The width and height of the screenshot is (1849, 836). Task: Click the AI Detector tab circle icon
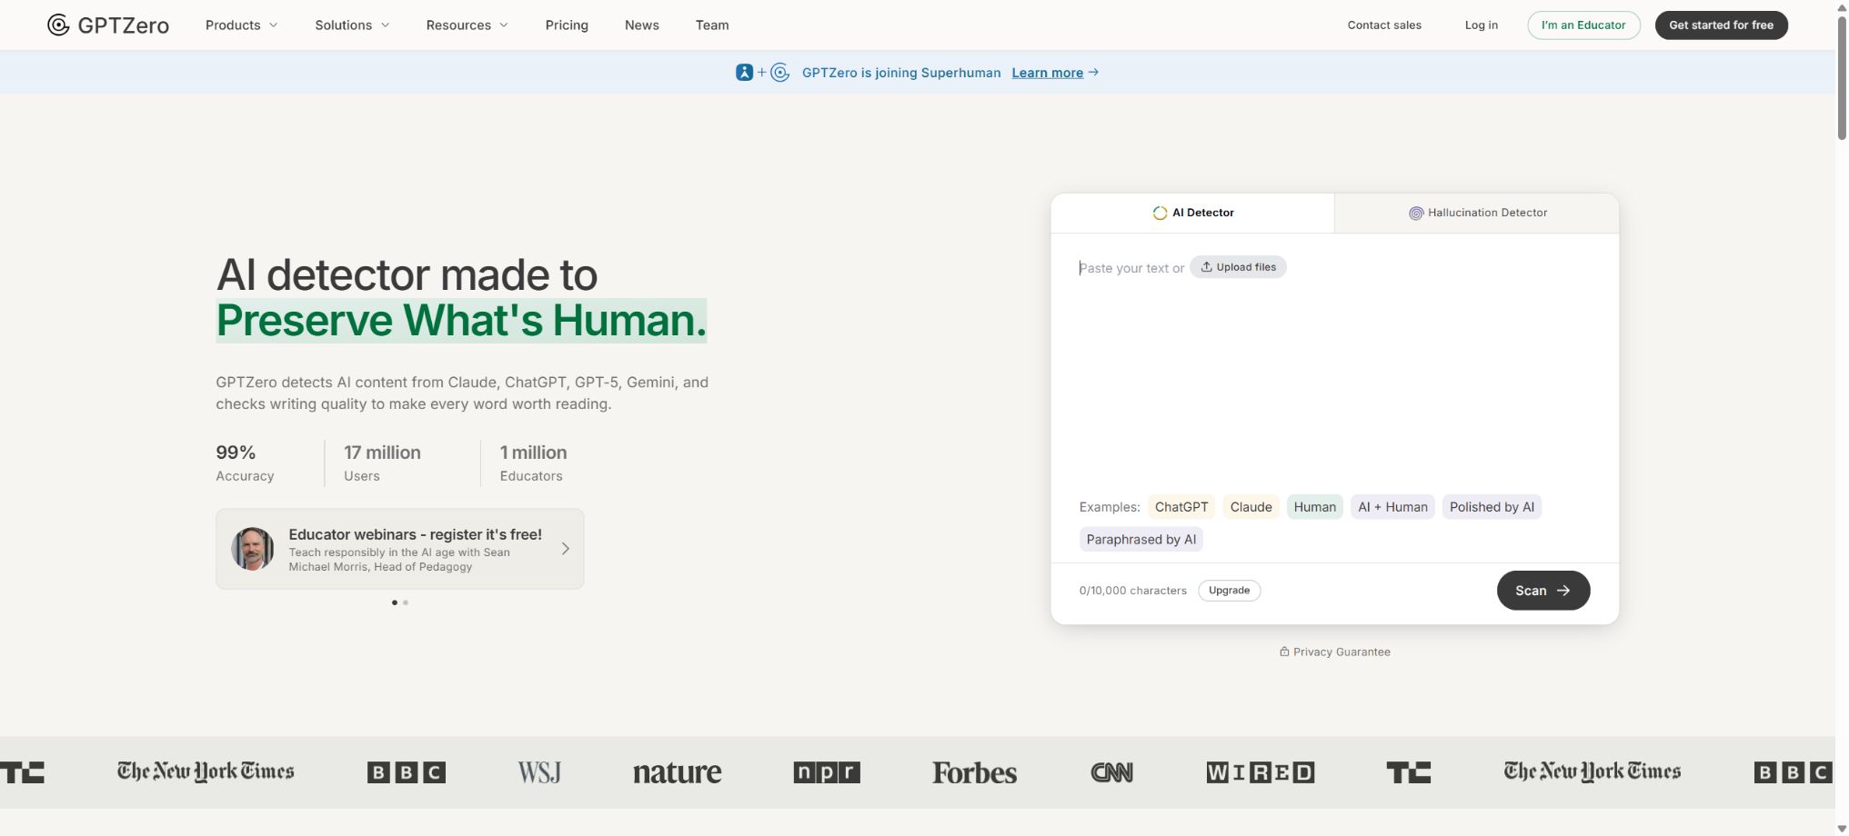click(x=1160, y=213)
